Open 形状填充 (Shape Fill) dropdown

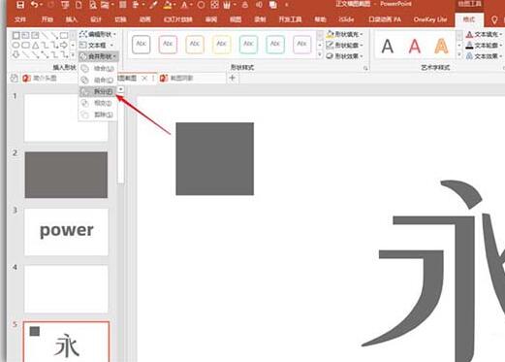[344, 34]
